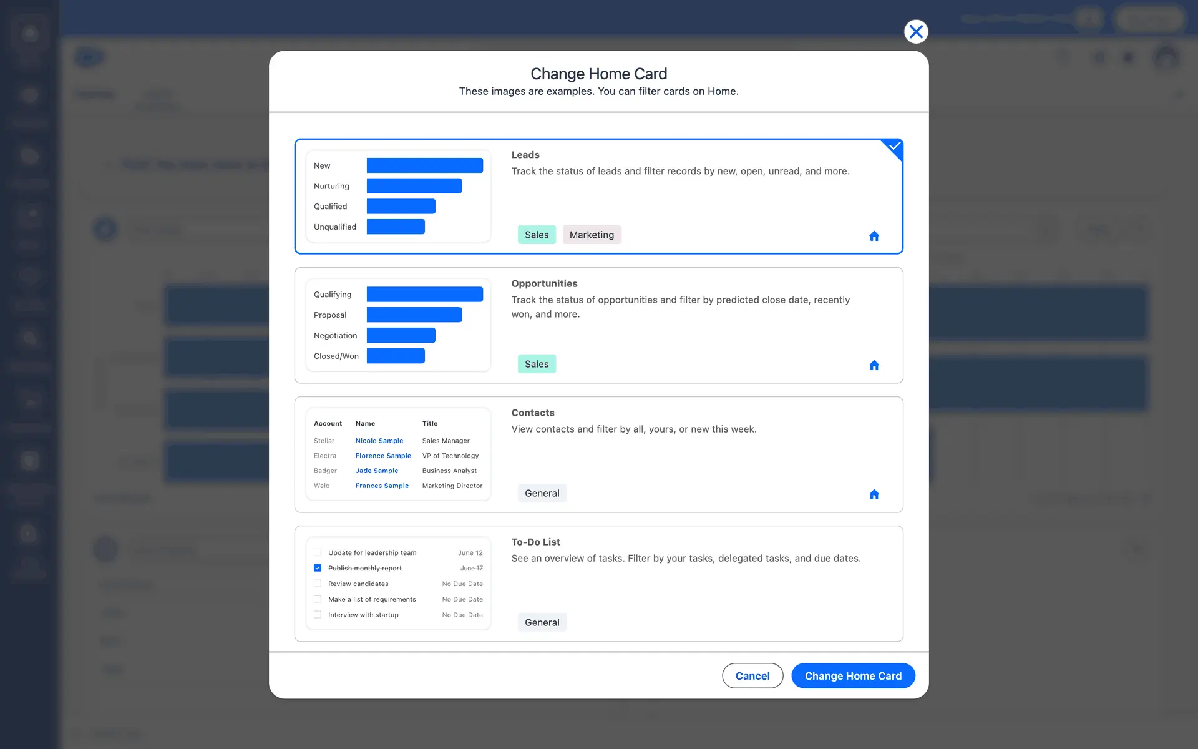Click the Leads bar chart thumbnail
Viewport: 1198px width, 749px height.
[398, 196]
